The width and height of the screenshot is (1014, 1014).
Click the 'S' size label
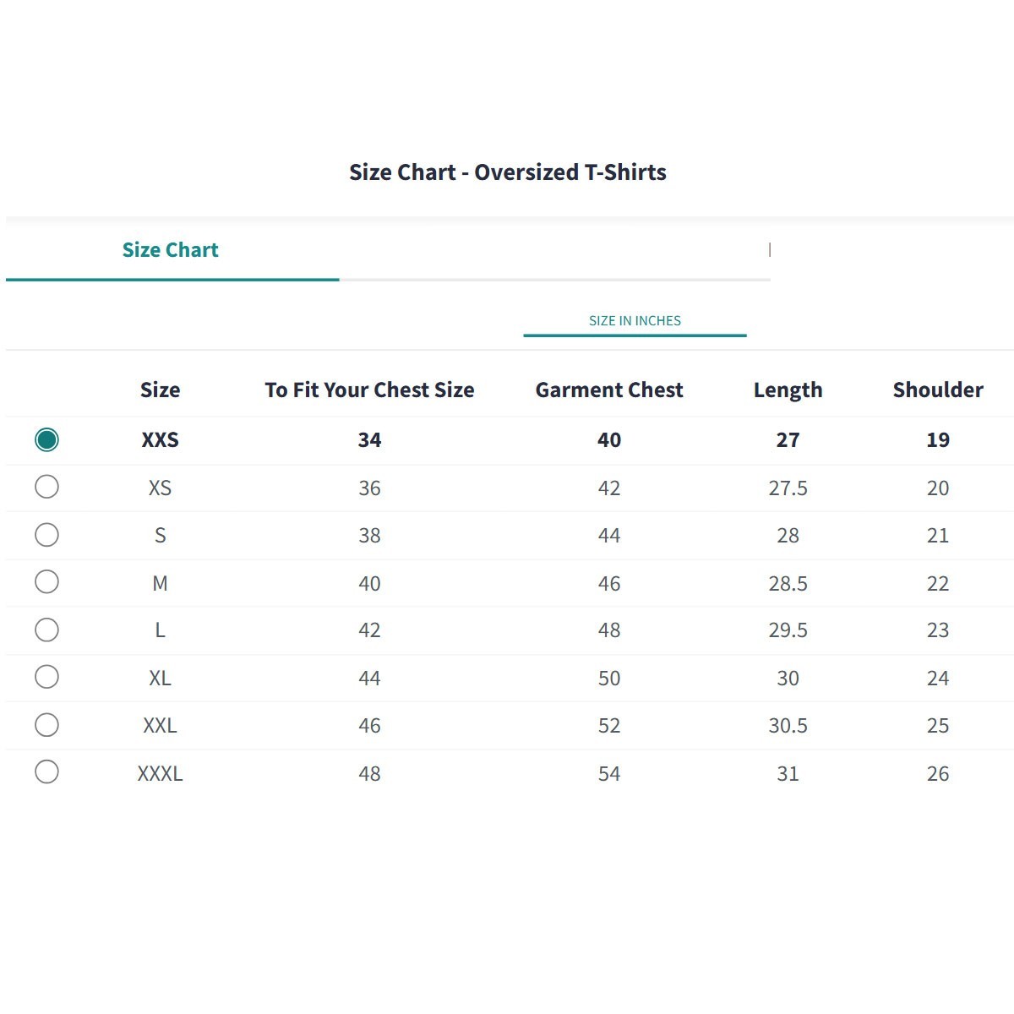coord(160,536)
